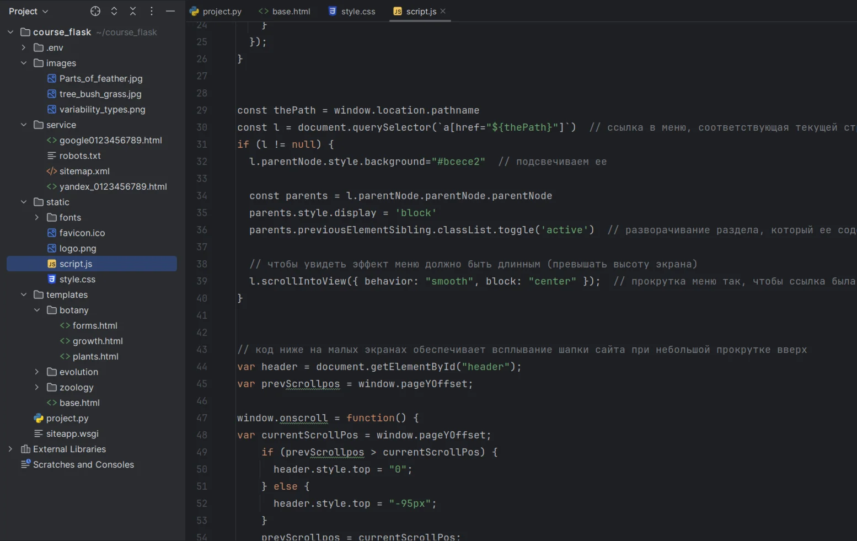Switch to the style.css tab

click(x=352, y=11)
